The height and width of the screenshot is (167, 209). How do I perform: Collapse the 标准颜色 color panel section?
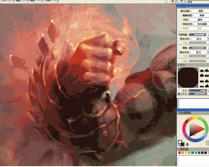pyautogui.click(x=178, y=113)
